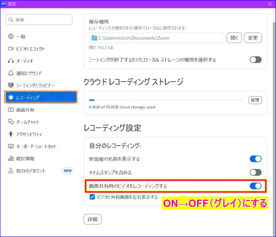The width and height of the screenshot is (276, 237).
Task: Click the cloud storage usage progress bar
Action: pyautogui.click(x=166, y=100)
